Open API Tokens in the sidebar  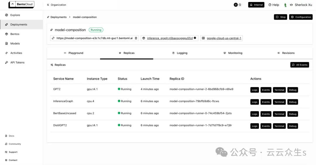point(17,63)
